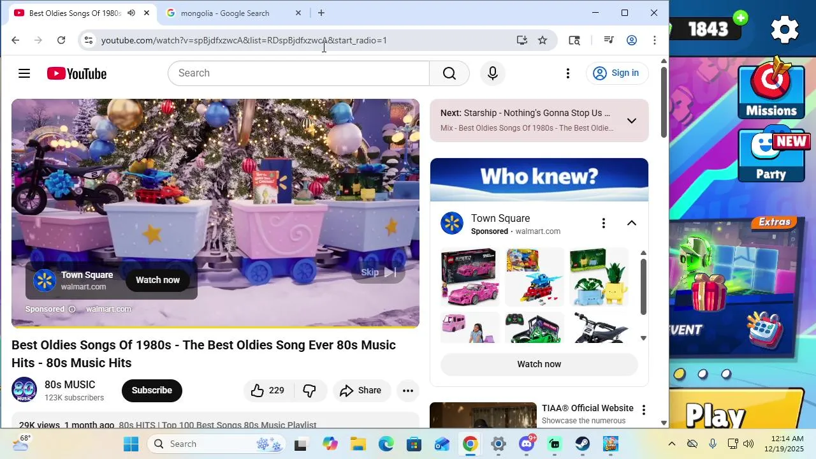The height and width of the screenshot is (459, 816).
Task: Go back in the browser
Action: (15, 40)
